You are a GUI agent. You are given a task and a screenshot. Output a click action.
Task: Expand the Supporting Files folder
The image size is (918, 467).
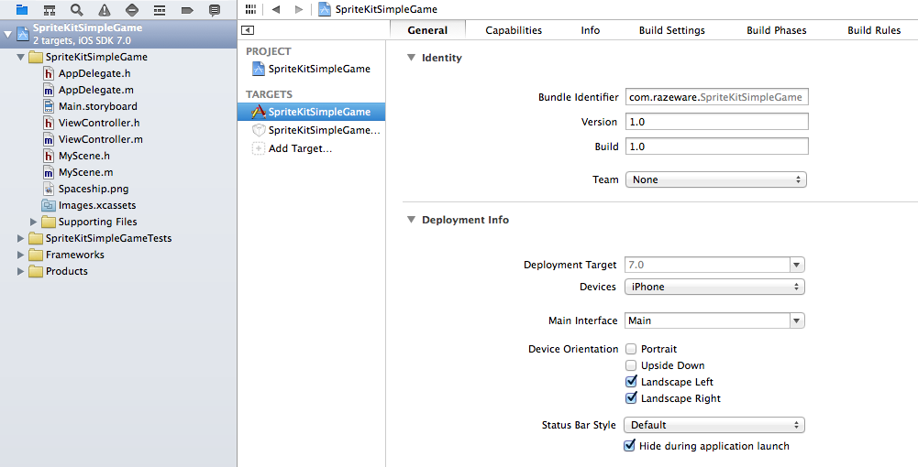pos(34,222)
